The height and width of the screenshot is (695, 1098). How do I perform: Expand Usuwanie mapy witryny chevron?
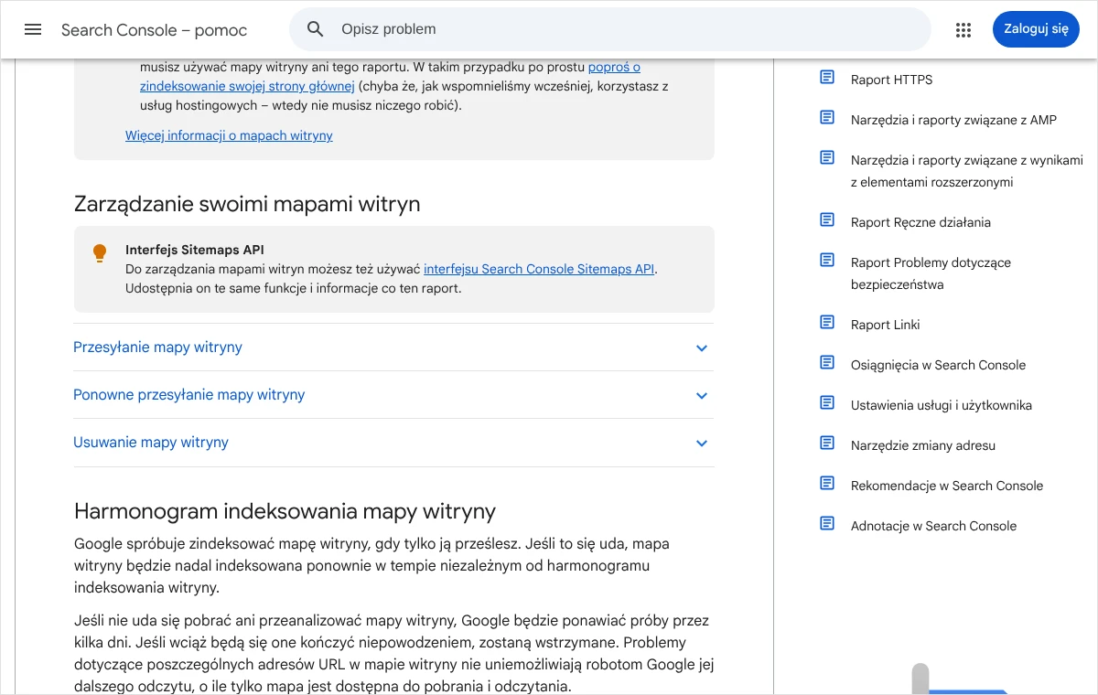(702, 444)
